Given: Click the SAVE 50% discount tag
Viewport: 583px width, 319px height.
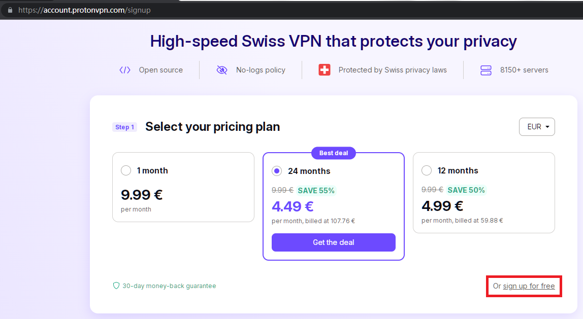Looking at the screenshot, I should (466, 190).
